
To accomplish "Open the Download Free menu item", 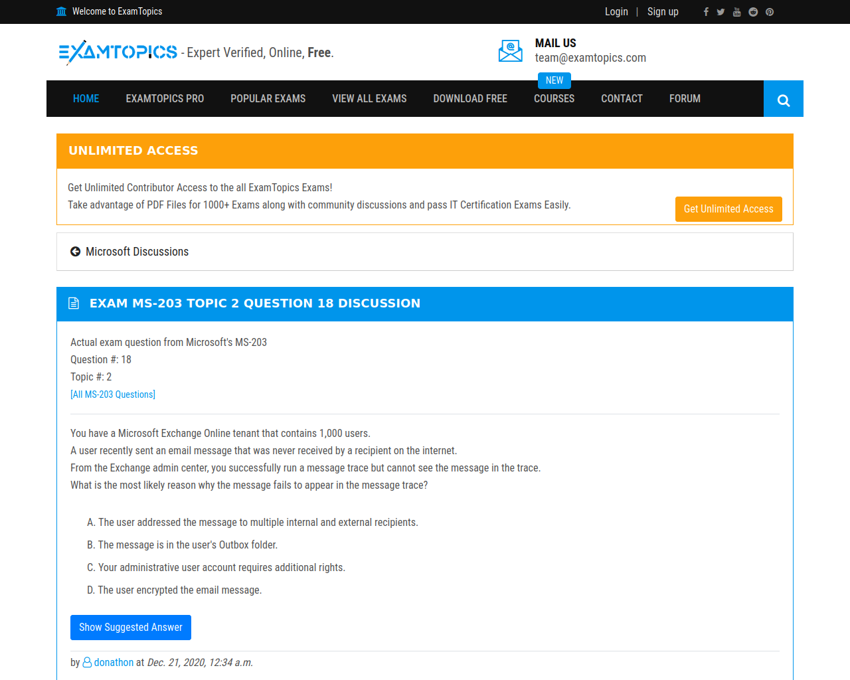I will pyautogui.click(x=470, y=99).
